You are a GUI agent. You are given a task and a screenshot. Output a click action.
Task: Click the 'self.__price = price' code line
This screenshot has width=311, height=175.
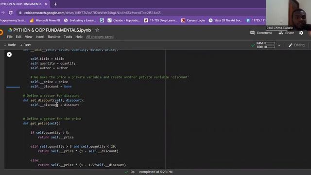click(x=49, y=82)
